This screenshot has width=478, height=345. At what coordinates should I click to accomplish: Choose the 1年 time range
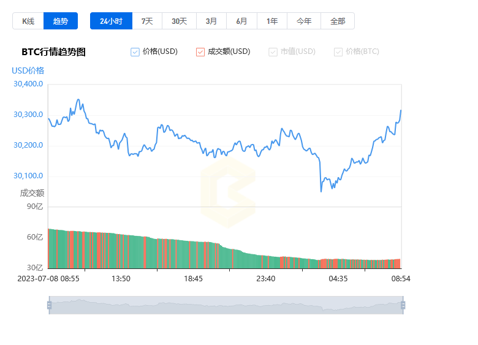272,21
